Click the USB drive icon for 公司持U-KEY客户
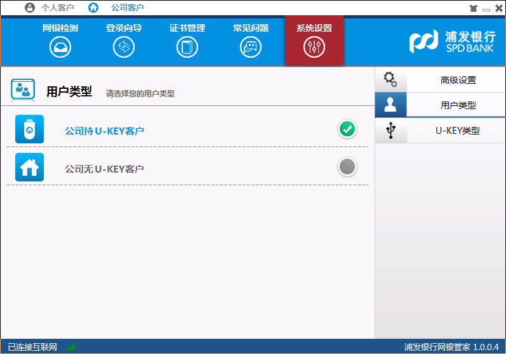The width and height of the screenshot is (506, 354). (x=29, y=129)
